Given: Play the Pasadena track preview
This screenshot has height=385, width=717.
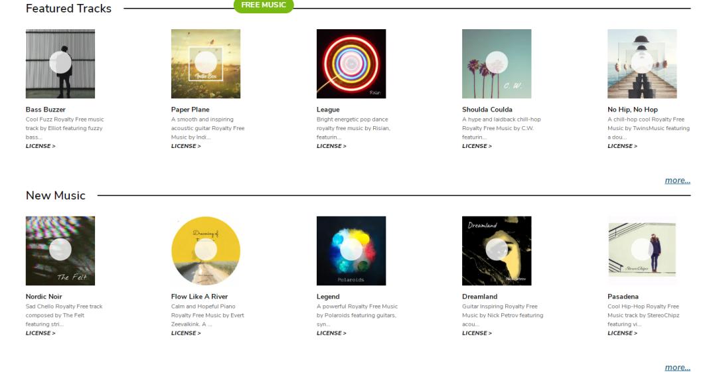Looking at the screenshot, I should click(642, 250).
